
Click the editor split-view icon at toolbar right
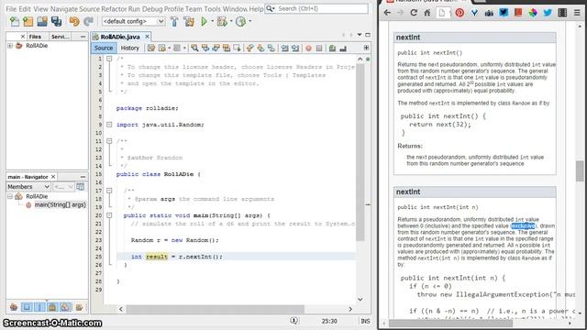[x=366, y=48]
